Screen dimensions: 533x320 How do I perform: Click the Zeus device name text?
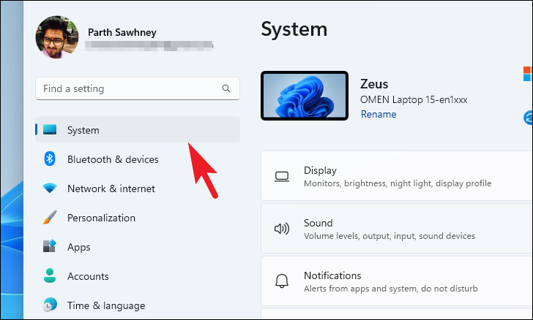coord(374,84)
